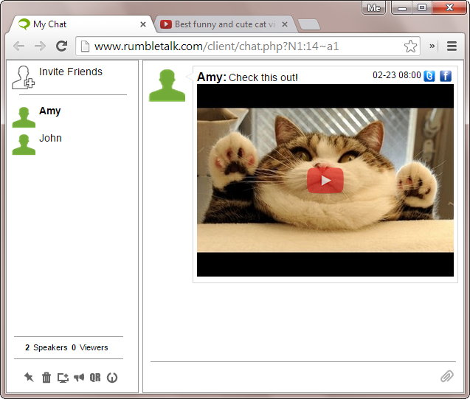
Task: Click the browser reload button
Action: (62, 46)
